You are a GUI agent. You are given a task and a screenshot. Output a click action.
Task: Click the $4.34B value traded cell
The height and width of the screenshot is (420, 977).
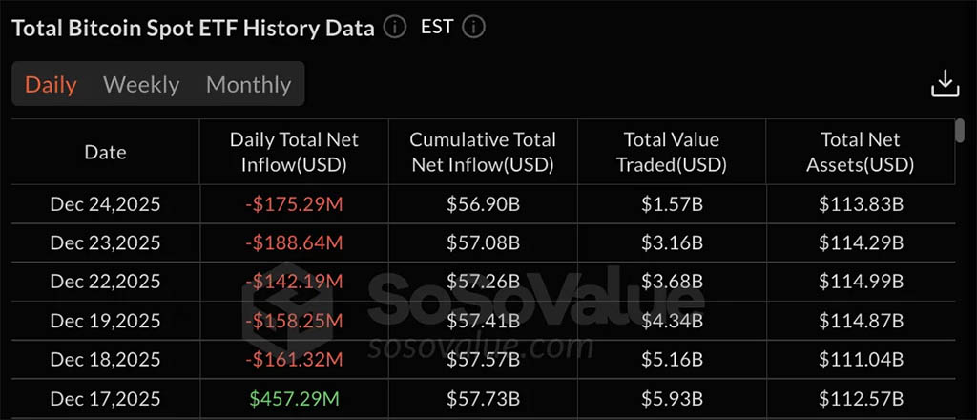click(671, 321)
